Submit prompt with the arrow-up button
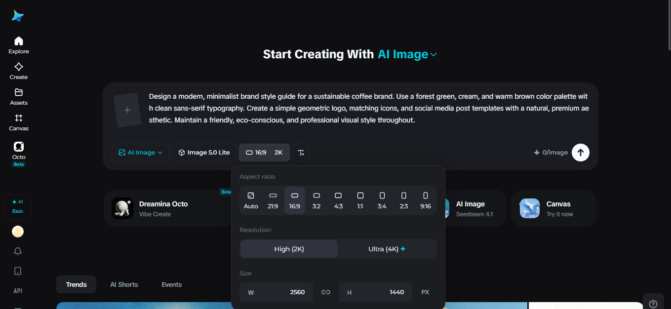 pyautogui.click(x=581, y=153)
